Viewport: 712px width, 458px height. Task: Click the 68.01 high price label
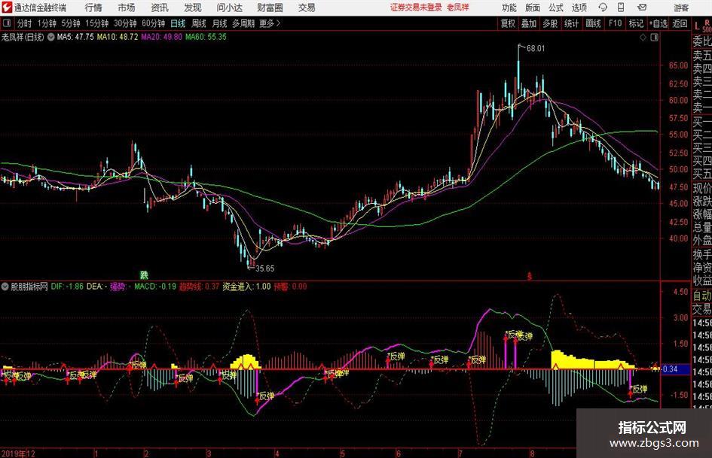pyautogui.click(x=536, y=49)
